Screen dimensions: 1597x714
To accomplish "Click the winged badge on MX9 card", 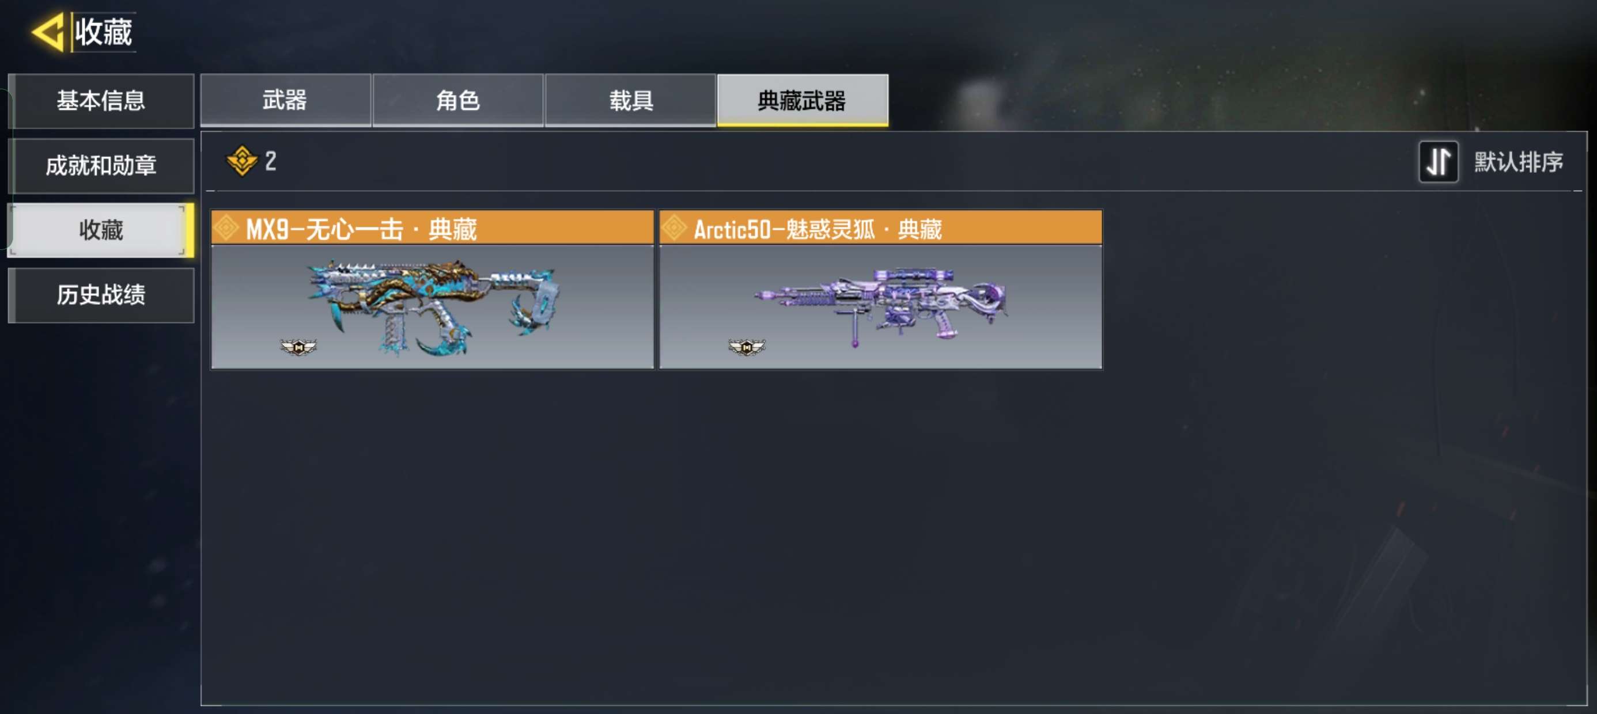I will pyautogui.click(x=299, y=347).
